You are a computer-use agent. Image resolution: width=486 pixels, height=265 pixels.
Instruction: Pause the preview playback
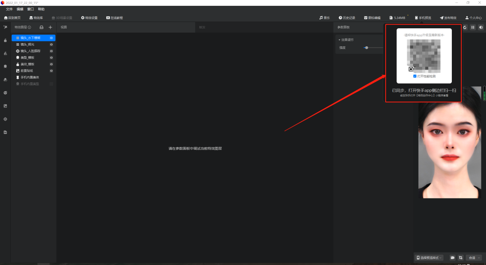click(x=472, y=27)
